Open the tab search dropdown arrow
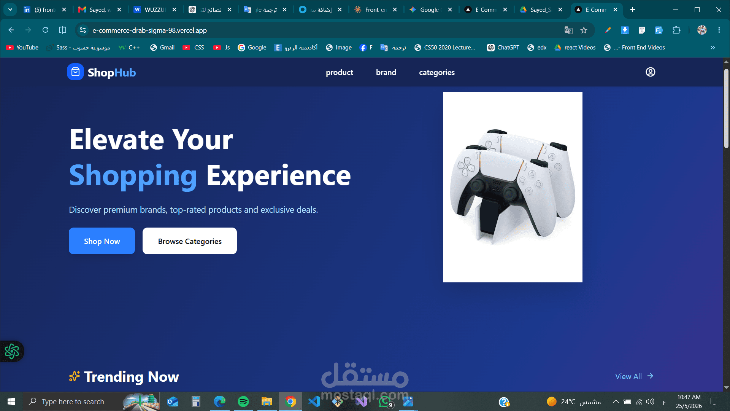 [10, 10]
